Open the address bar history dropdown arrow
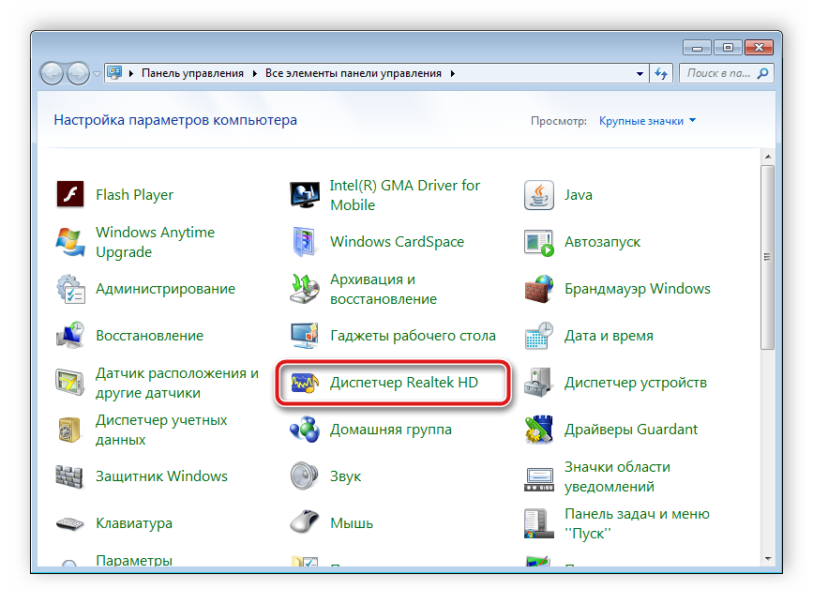 [640, 73]
